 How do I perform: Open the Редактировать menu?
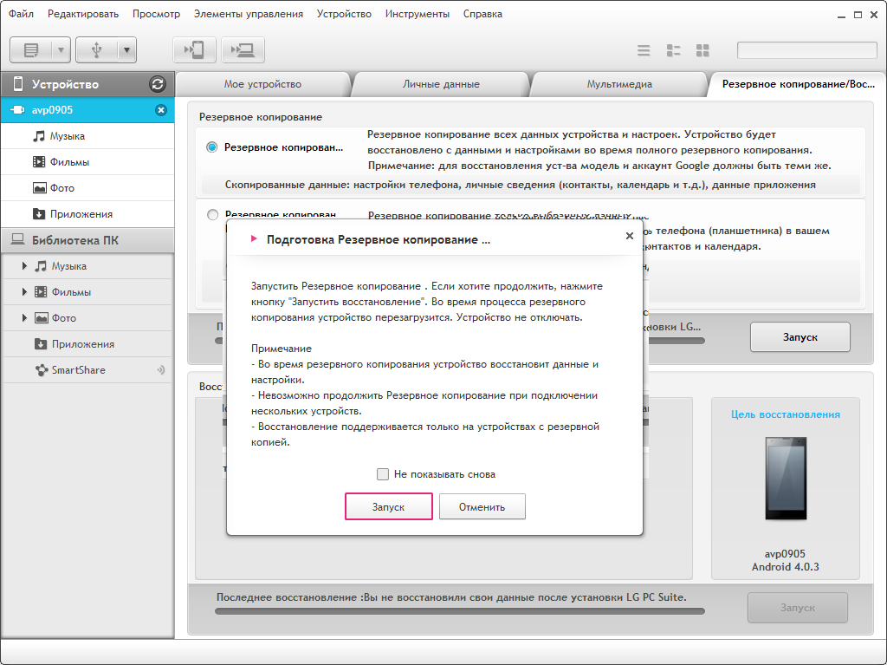pos(83,14)
